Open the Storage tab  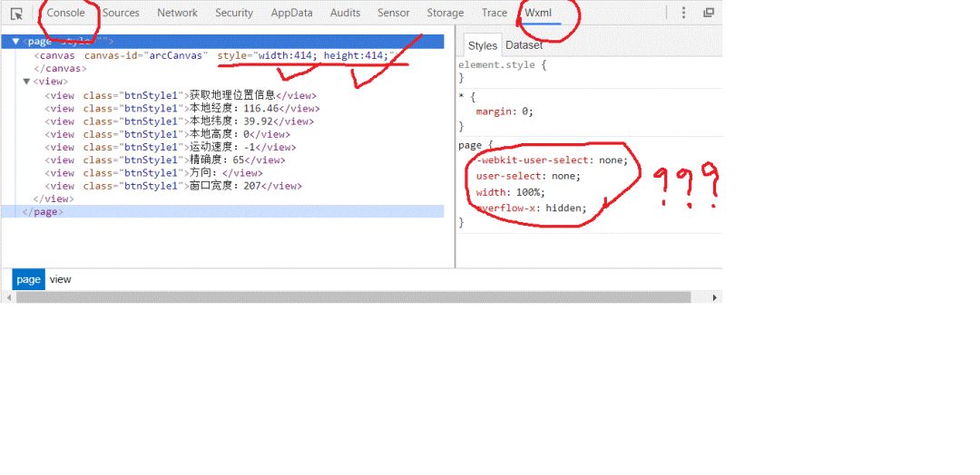tap(446, 13)
